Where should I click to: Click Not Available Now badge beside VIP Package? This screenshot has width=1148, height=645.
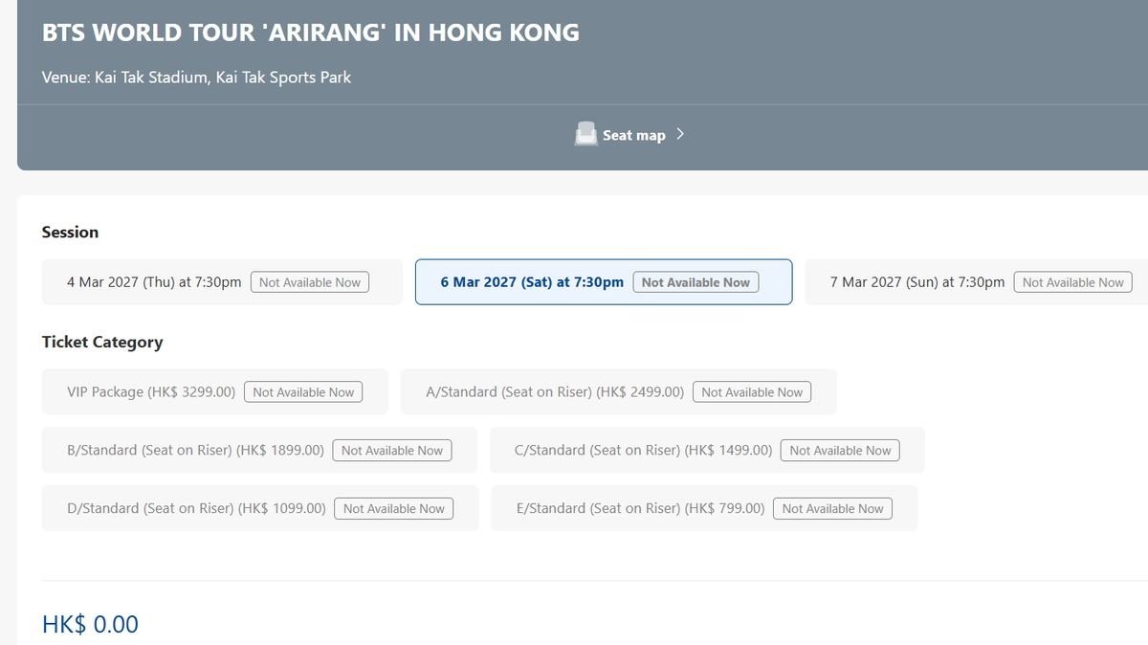click(303, 392)
